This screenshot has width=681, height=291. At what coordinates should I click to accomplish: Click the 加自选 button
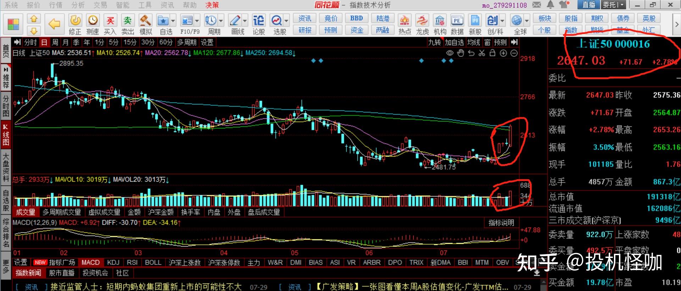pyautogui.click(x=454, y=43)
